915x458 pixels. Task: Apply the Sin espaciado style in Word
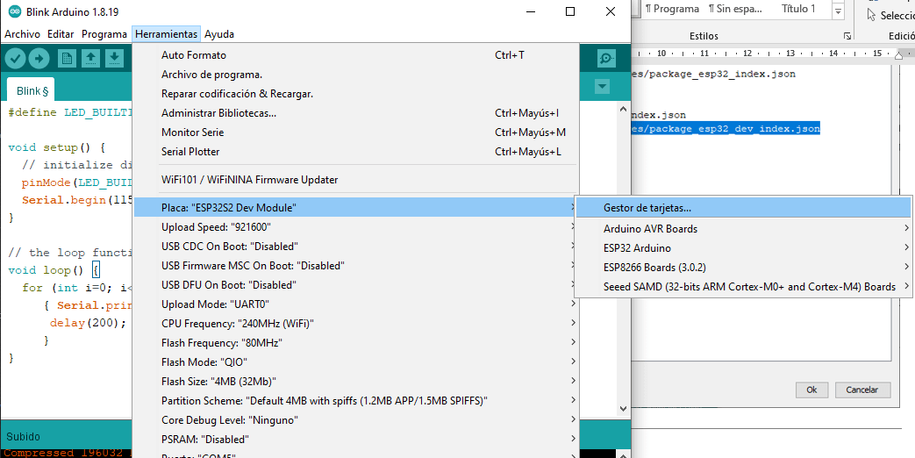tap(735, 9)
